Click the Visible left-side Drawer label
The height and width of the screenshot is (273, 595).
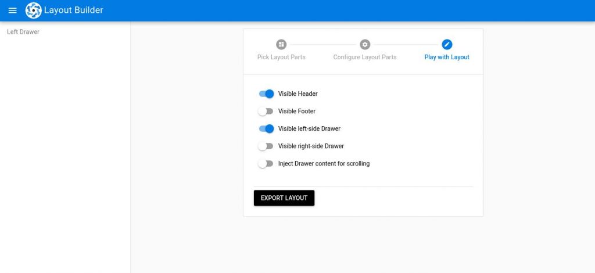[x=309, y=129]
